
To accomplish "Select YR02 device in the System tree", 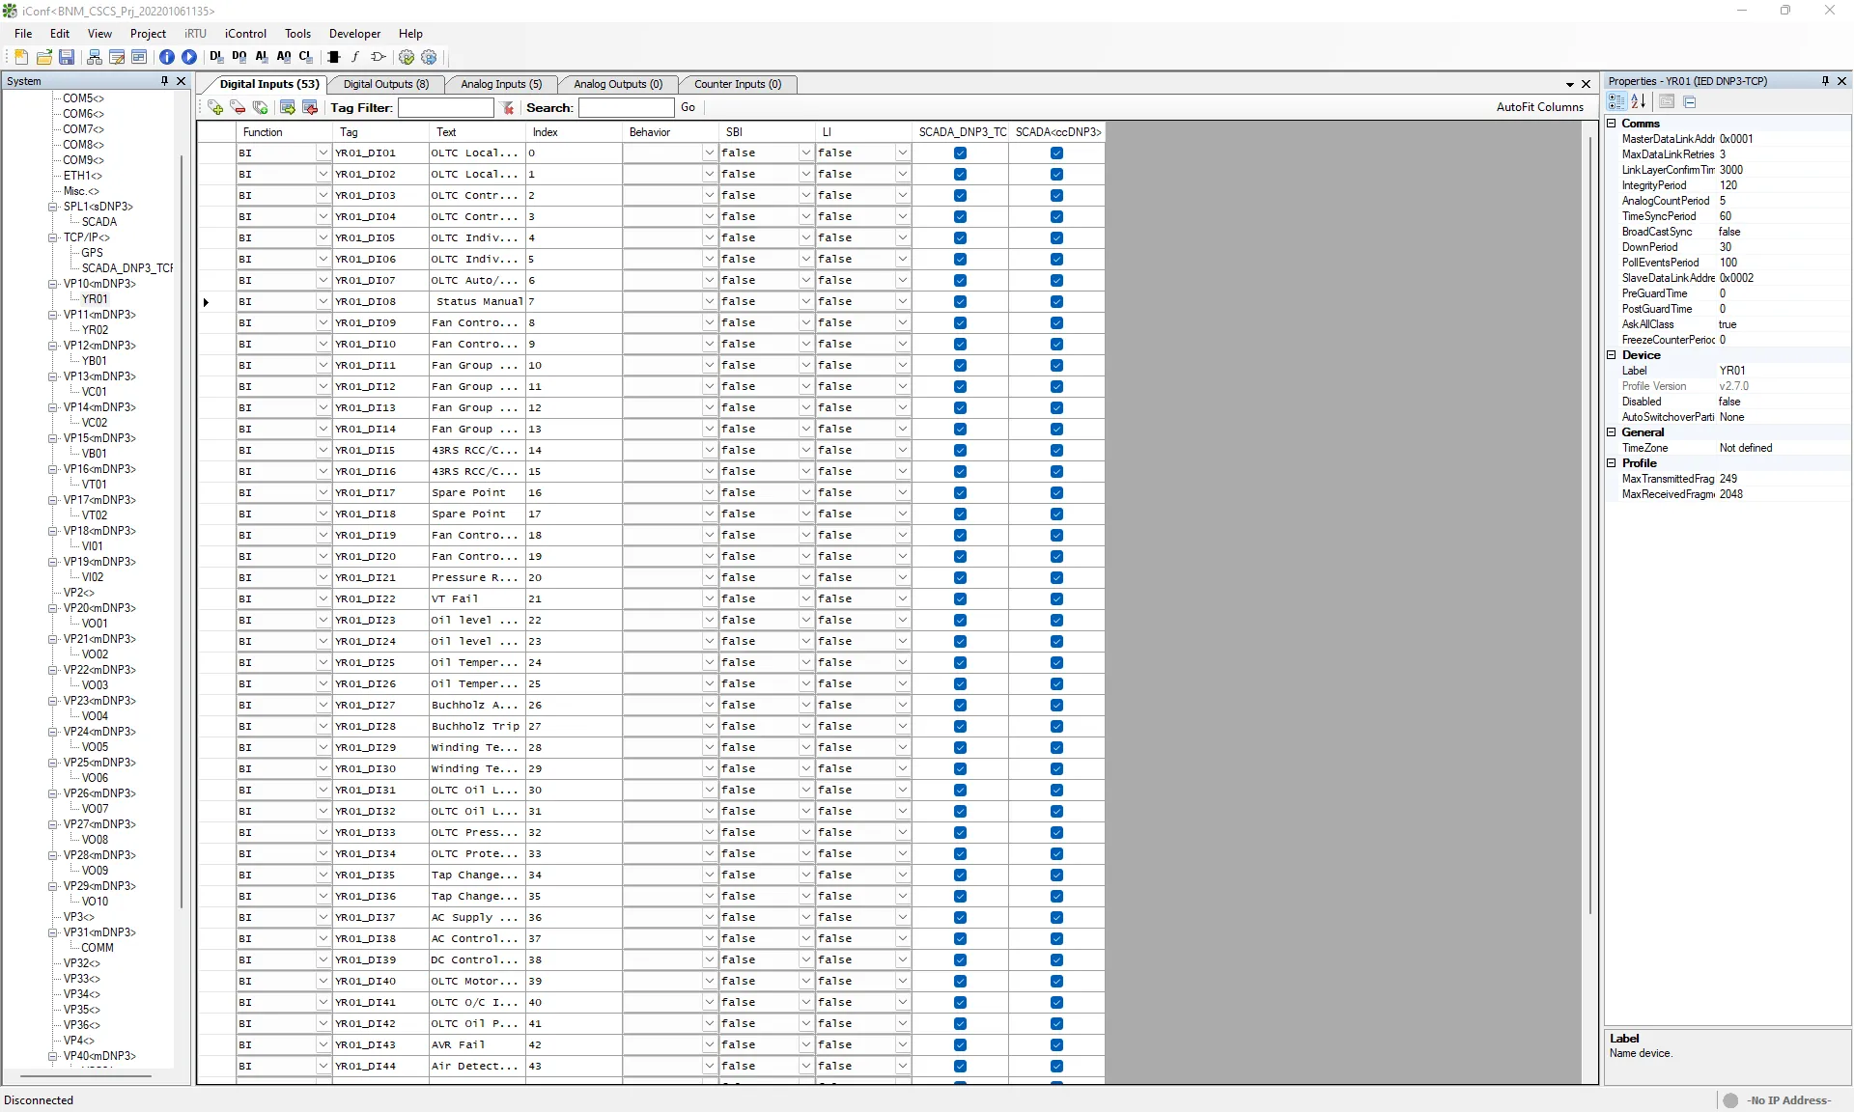I will tap(95, 330).
